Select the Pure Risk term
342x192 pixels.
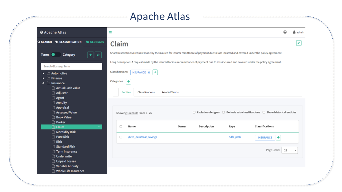coord(63,137)
